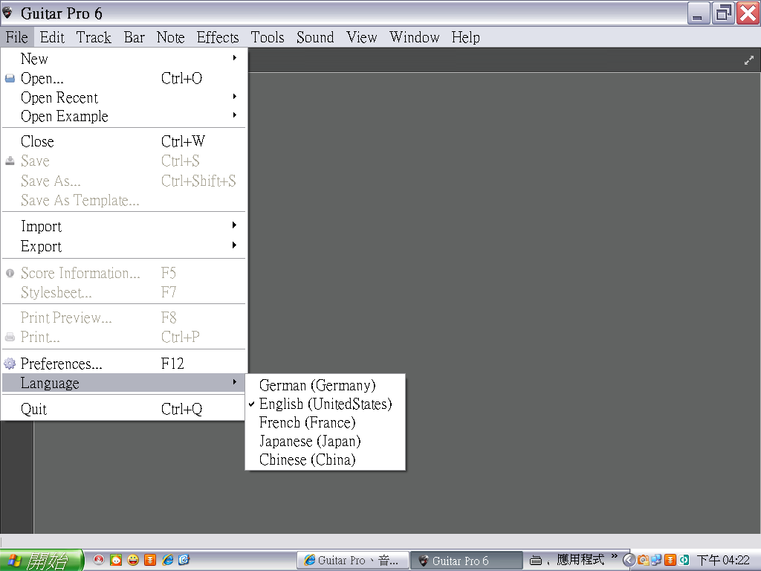Choose Open... from the File menu
Image resolution: width=761 pixels, height=571 pixels.
(124, 78)
